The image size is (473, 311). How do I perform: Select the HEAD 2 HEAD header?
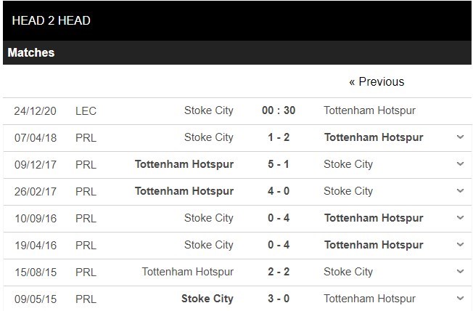pyautogui.click(x=52, y=20)
